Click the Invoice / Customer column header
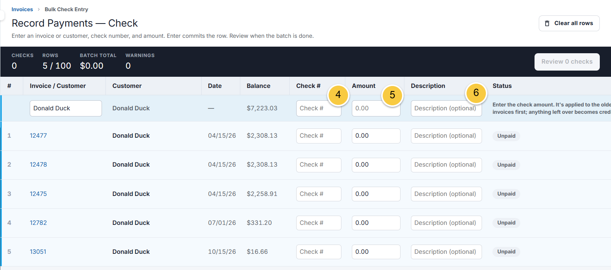This screenshot has width=611, height=270. tap(58, 86)
